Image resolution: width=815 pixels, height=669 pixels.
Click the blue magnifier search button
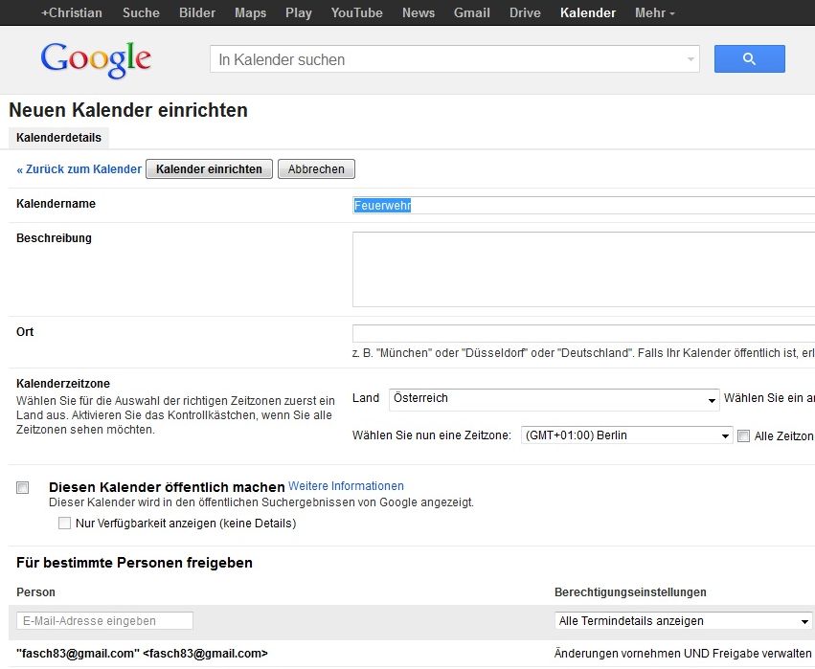click(x=749, y=58)
